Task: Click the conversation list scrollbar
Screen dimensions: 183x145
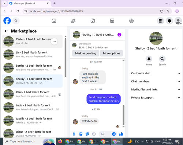Action: pos(66,58)
